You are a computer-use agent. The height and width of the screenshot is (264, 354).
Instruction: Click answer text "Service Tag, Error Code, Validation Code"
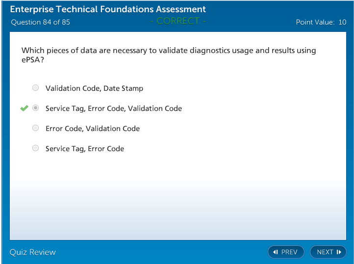coord(114,108)
